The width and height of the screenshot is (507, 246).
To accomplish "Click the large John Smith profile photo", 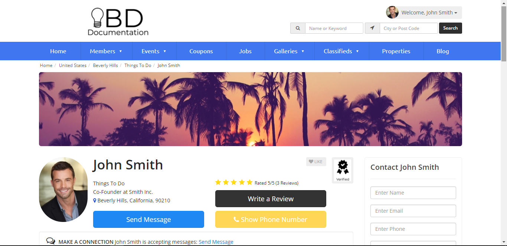I will [x=63, y=190].
